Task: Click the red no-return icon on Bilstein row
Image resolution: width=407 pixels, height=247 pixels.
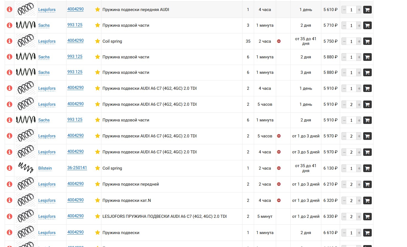Action: click(279, 168)
